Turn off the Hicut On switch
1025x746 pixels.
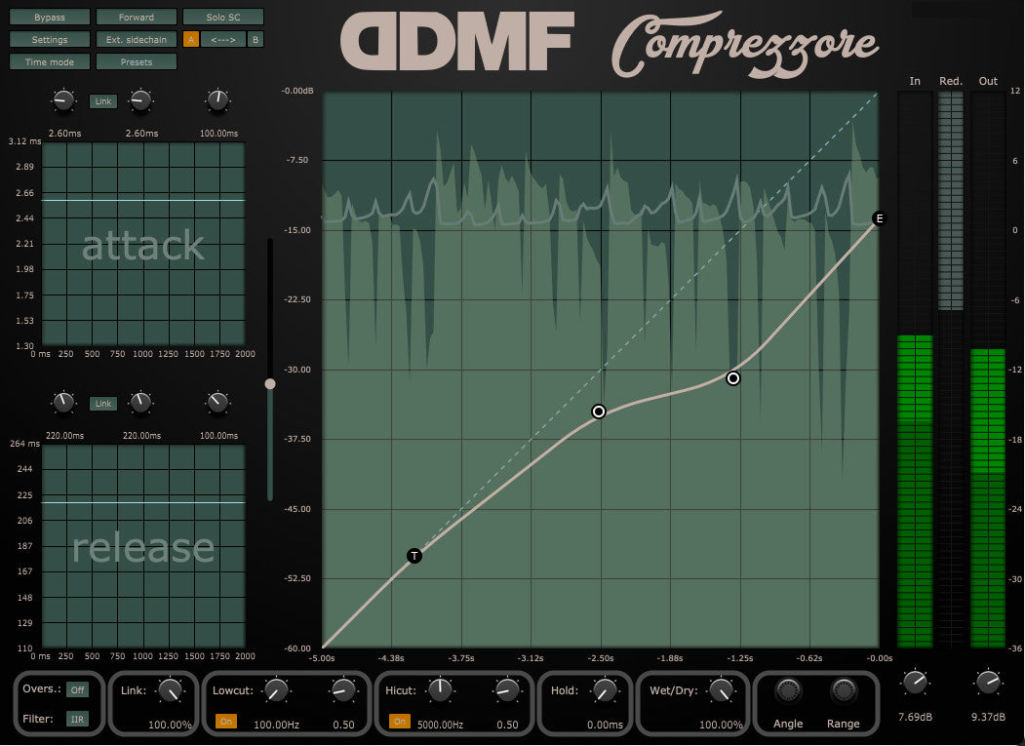399,722
